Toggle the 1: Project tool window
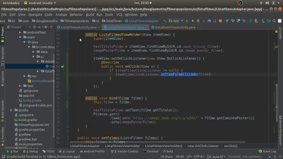 [x=3, y=34]
